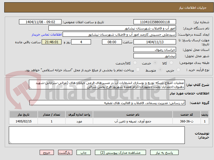
Task: Select the متوسط purchase type radio
Action: click(x=160, y=70)
